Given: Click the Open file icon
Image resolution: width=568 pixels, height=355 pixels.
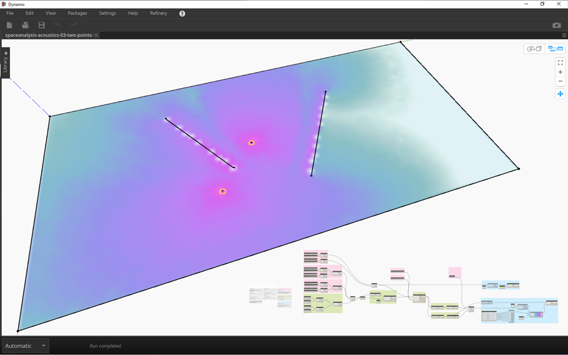Looking at the screenshot, I should coord(25,25).
